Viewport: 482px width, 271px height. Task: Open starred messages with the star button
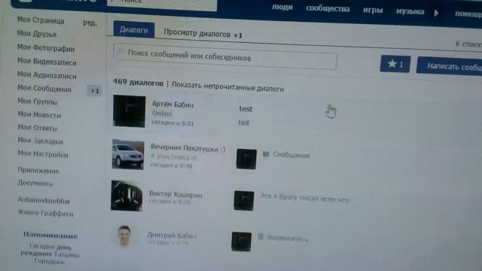pyautogui.click(x=395, y=64)
